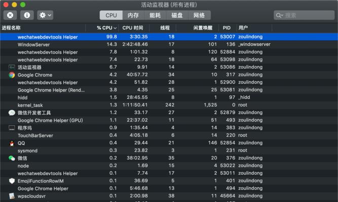Click idle wakeups value 1,525
The width and height of the screenshot is (338, 202).
(x=210, y=105)
